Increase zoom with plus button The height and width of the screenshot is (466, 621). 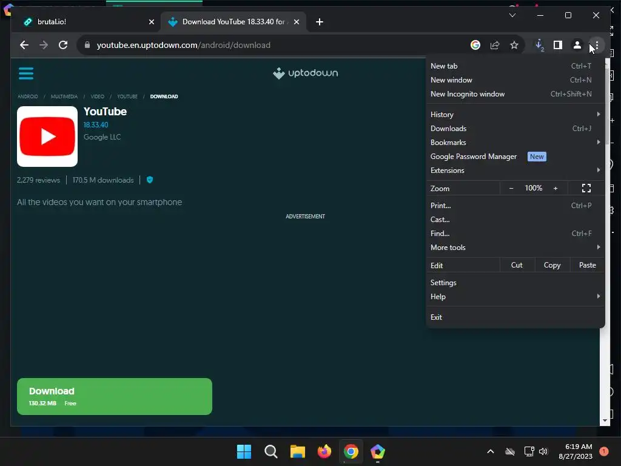point(556,188)
